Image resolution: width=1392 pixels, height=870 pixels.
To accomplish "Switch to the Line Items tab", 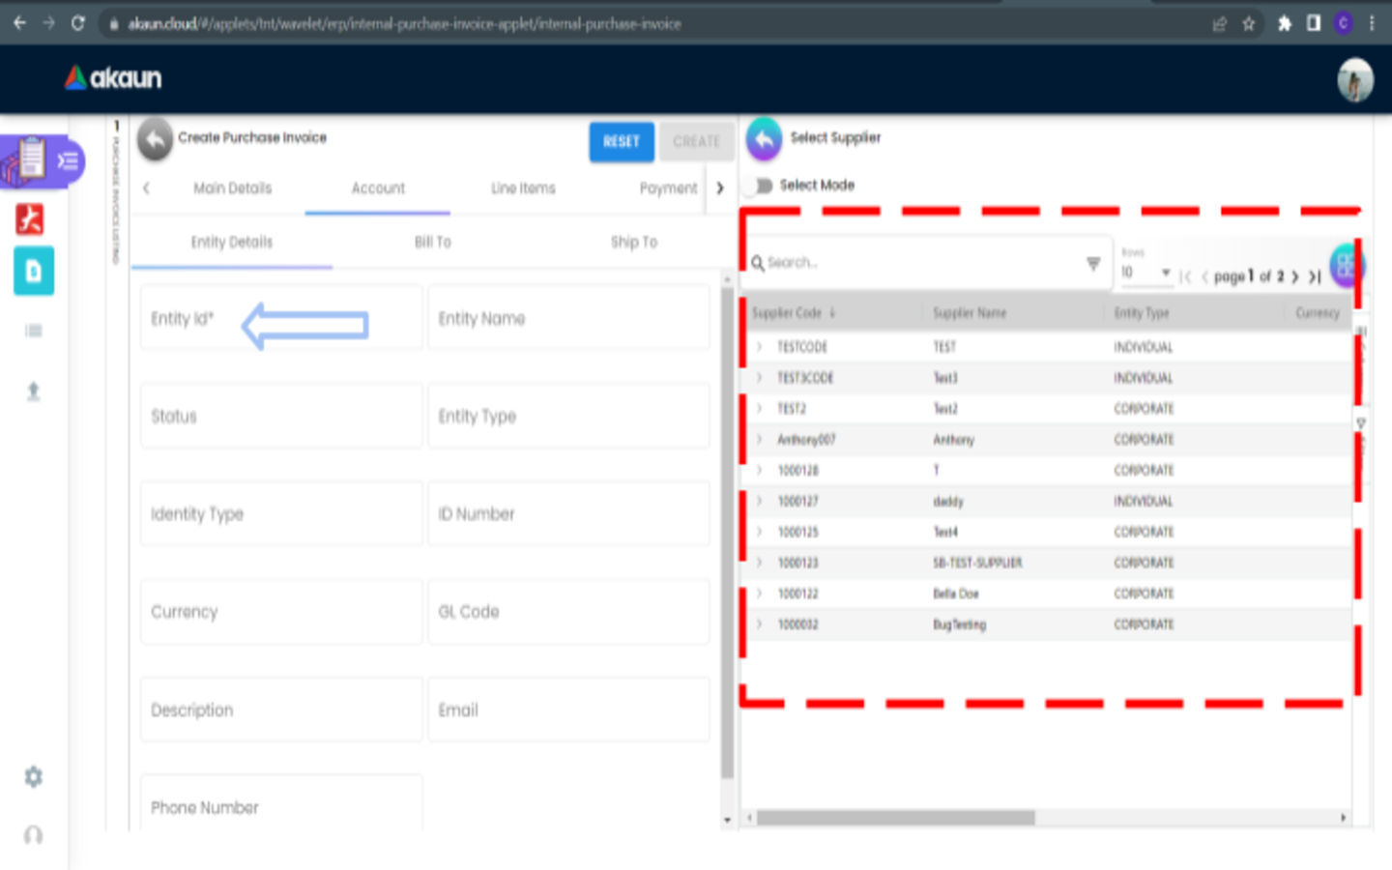I will [523, 188].
